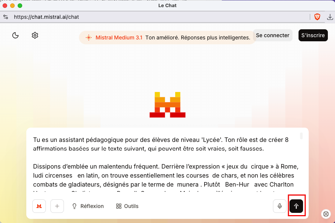Expand the Outils tools menu
The width and height of the screenshot is (335, 223).
coord(127,206)
